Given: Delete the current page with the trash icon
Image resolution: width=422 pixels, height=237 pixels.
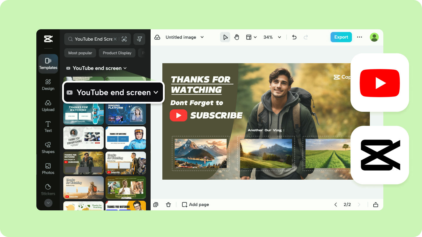Looking at the screenshot, I should tap(169, 205).
